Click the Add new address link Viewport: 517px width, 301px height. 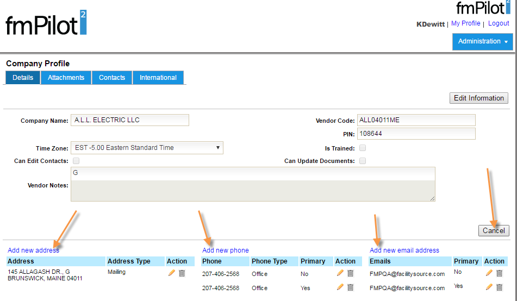click(x=33, y=250)
